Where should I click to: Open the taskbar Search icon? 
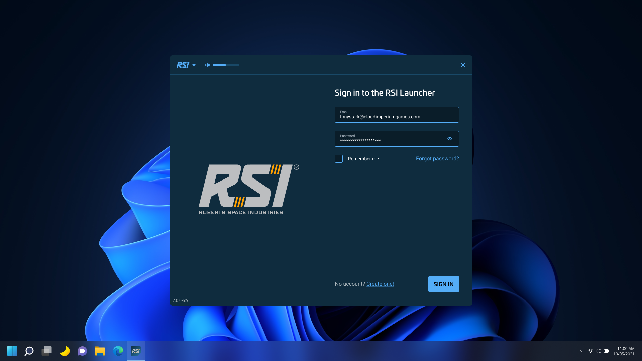pos(29,351)
